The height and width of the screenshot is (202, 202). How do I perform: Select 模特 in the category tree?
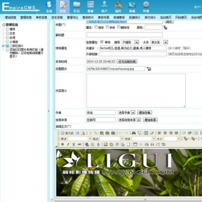click(x=12, y=29)
